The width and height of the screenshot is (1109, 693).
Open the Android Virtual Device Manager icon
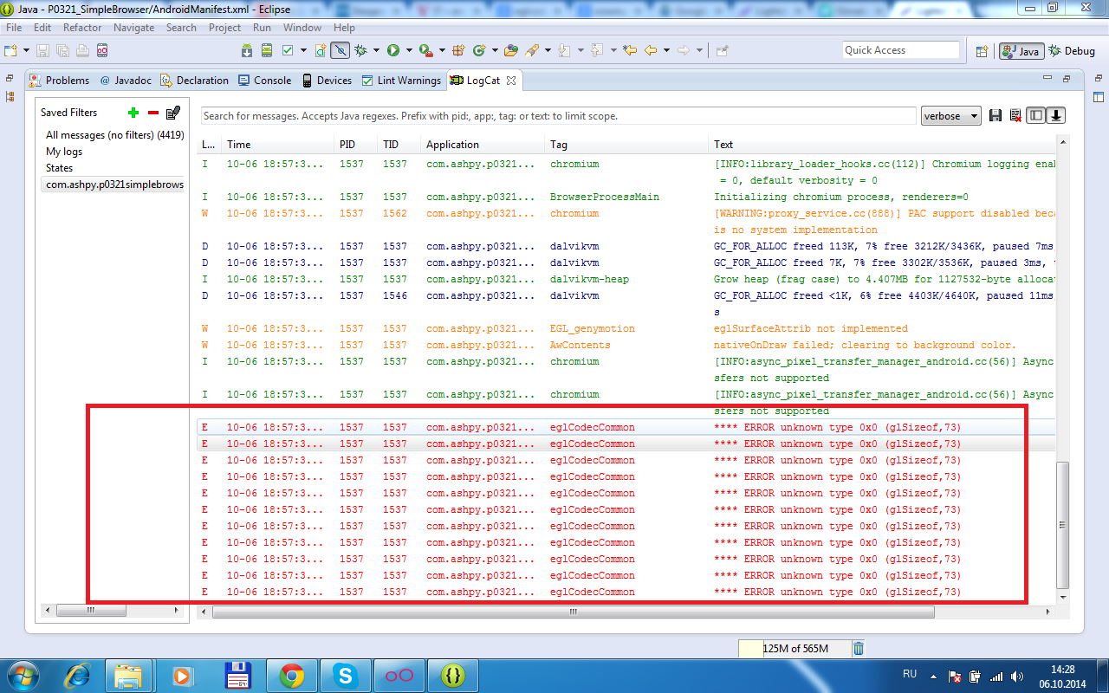pyautogui.click(x=267, y=50)
